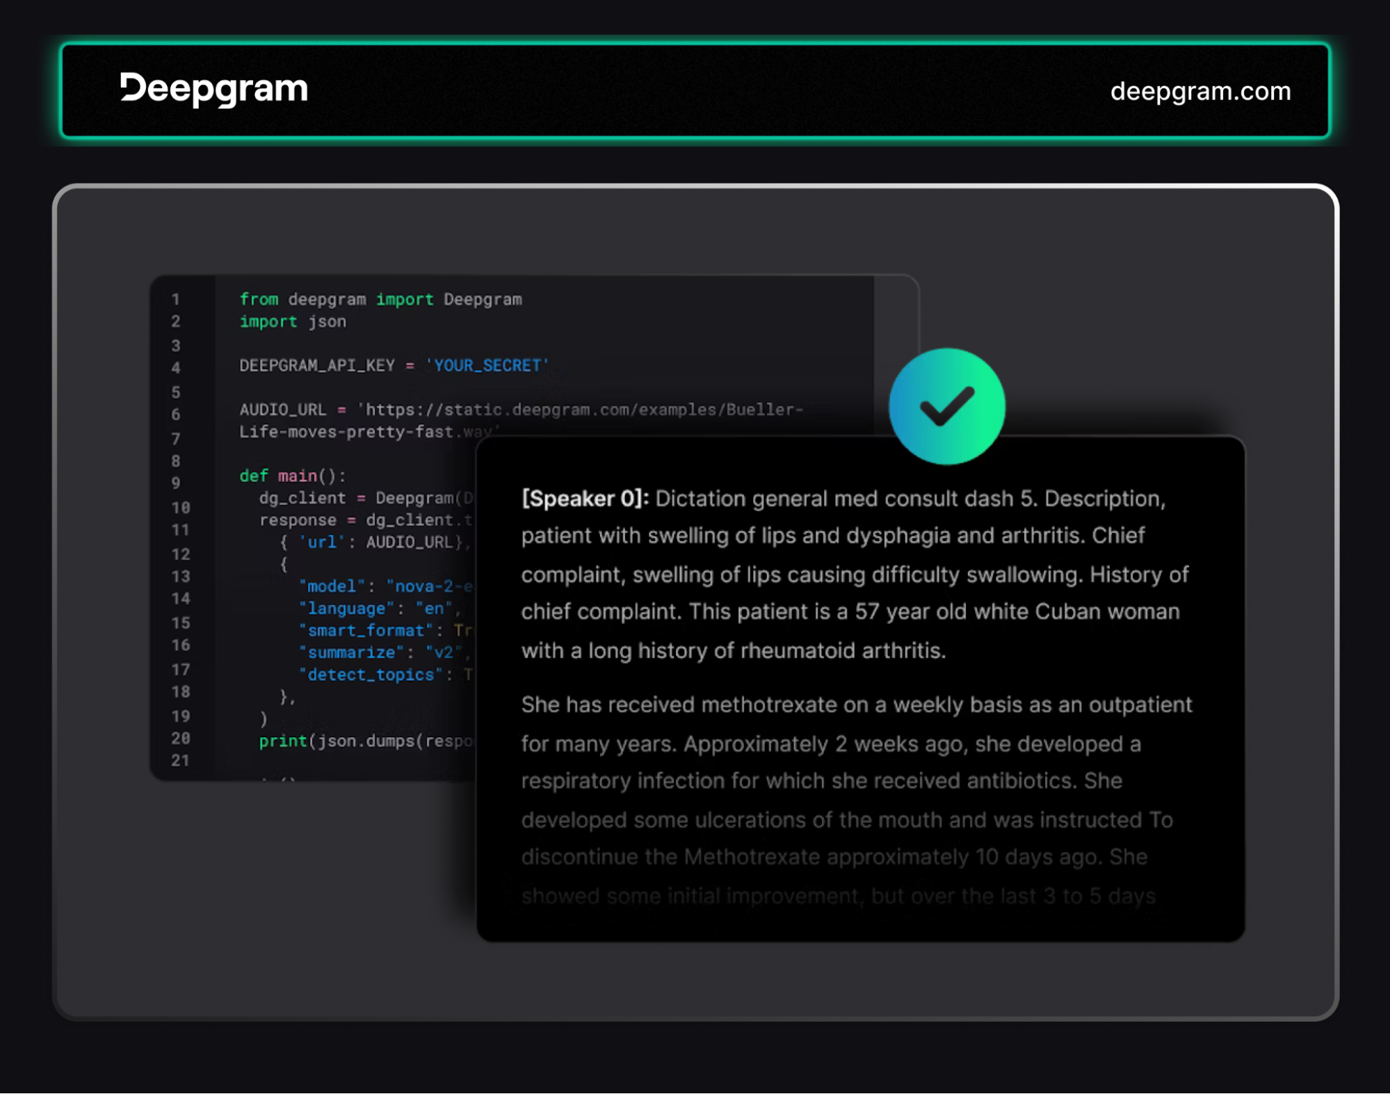Click line number 21 in gutter
Viewport: 1390px width, 1094px height.
tap(180, 760)
